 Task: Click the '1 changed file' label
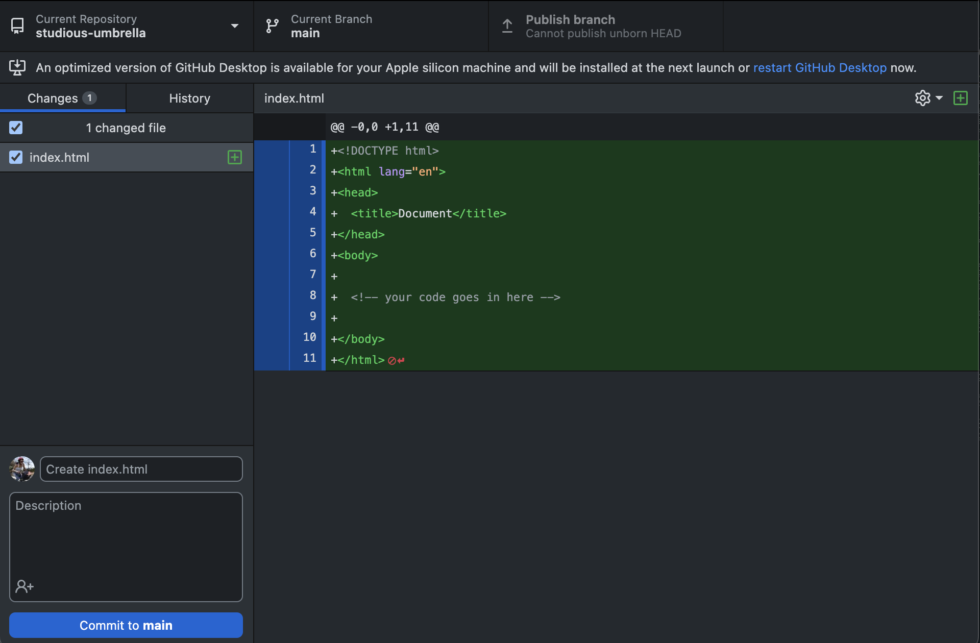(126, 128)
